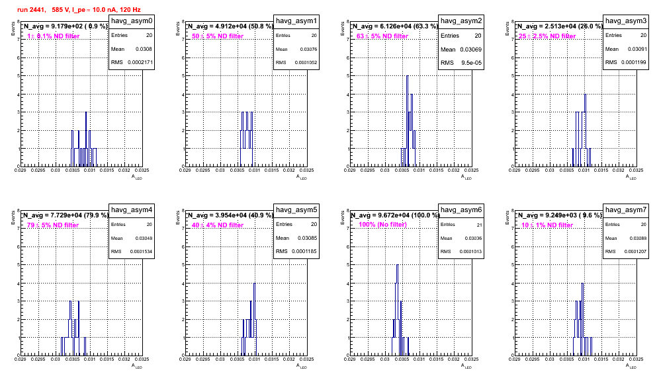
Task: Select RMS value 0.0002171
Action: pos(140,62)
